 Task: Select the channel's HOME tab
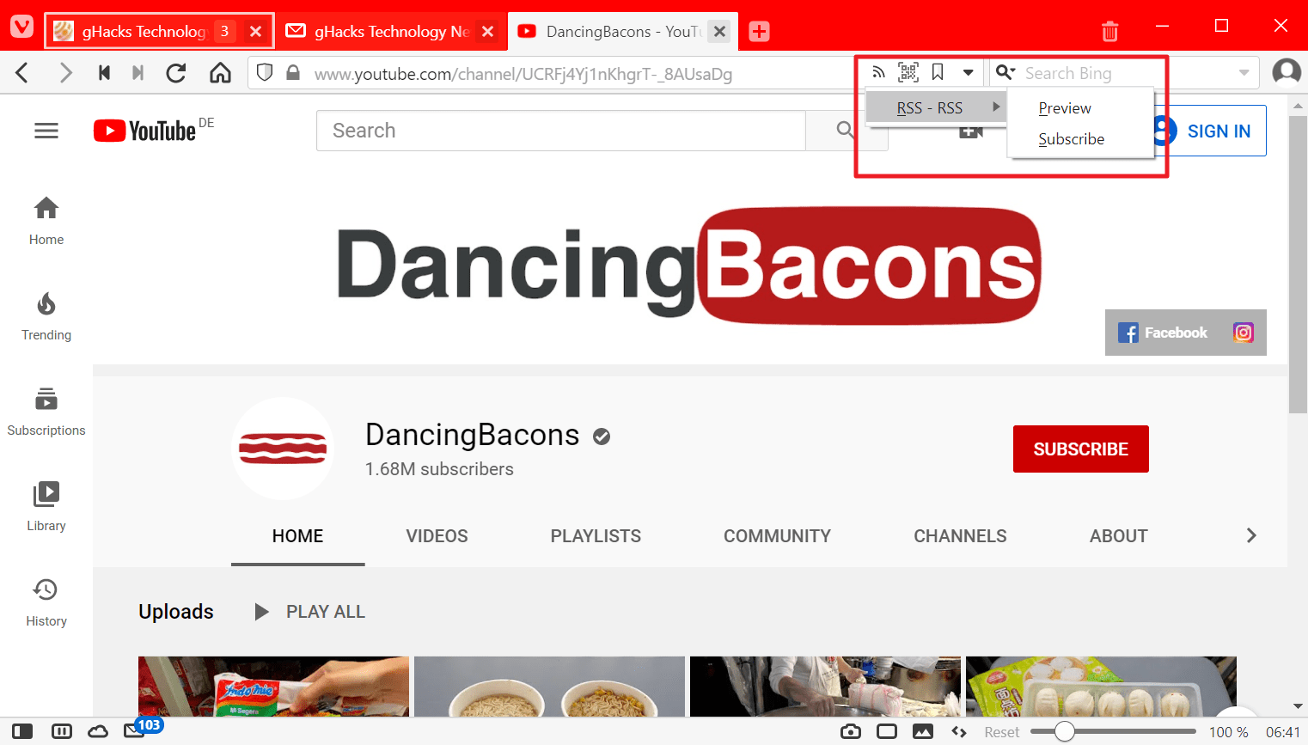(x=297, y=536)
